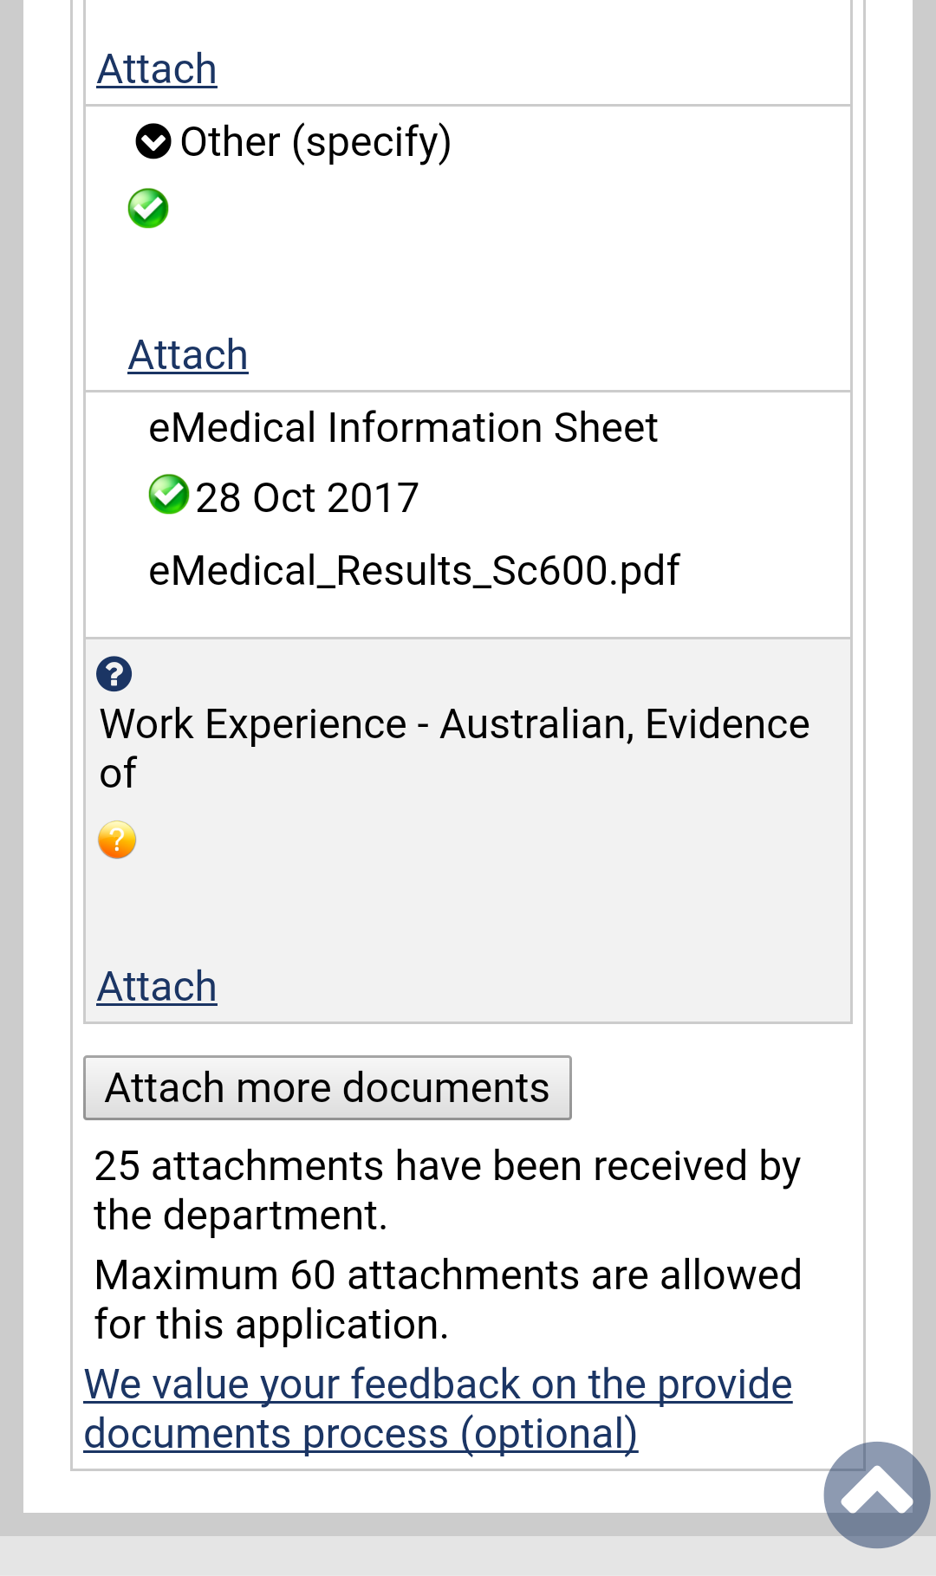936x1576 pixels.
Task: Click the Attach link above Other (specify)
Action: [157, 69]
